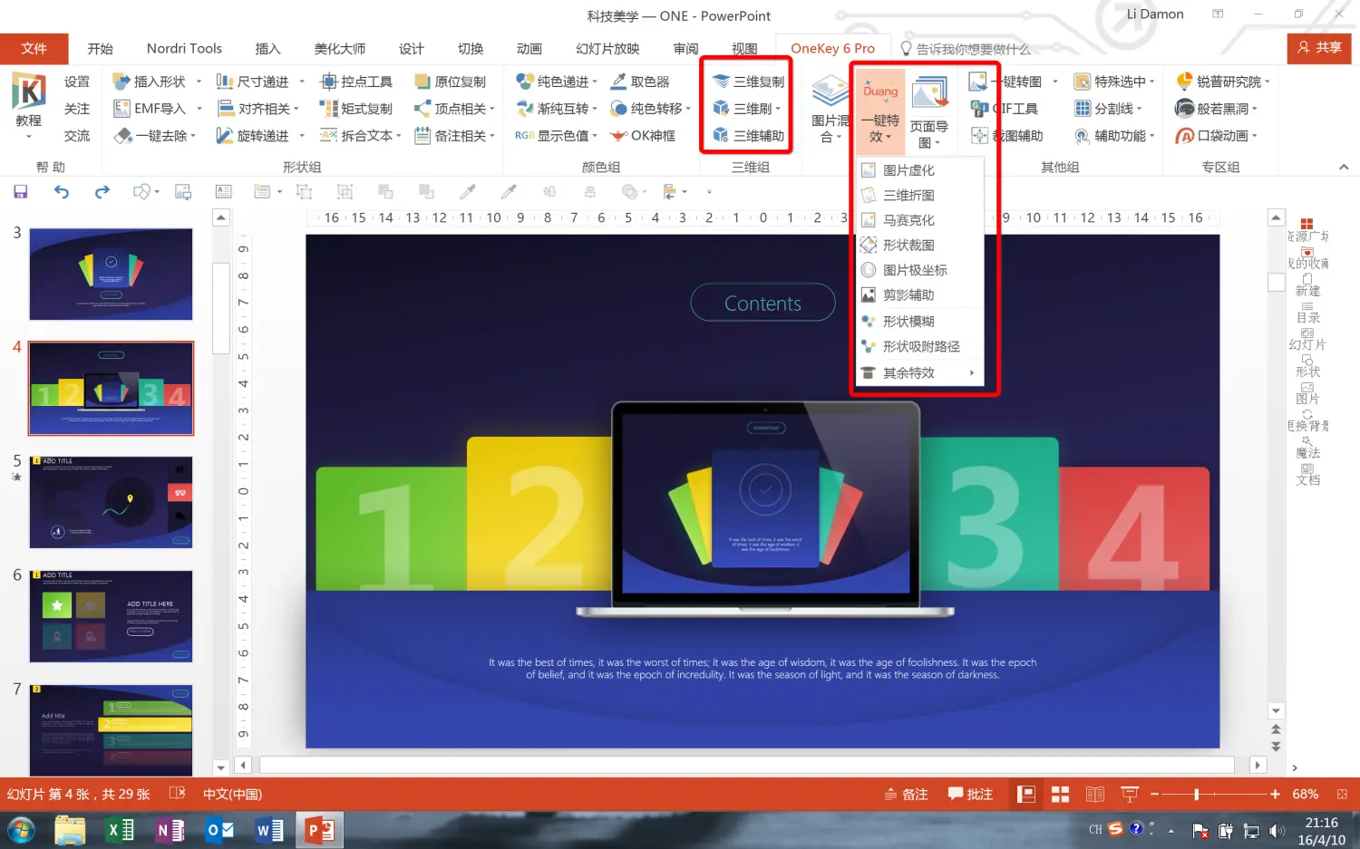The width and height of the screenshot is (1360, 849).
Task: Click the 原位复制 tool
Action: [451, 82]
